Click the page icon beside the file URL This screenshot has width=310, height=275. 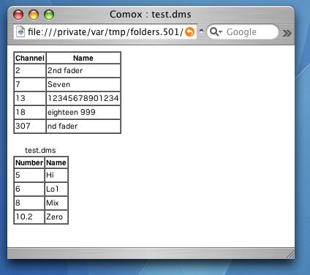click(x=20, y=31)
